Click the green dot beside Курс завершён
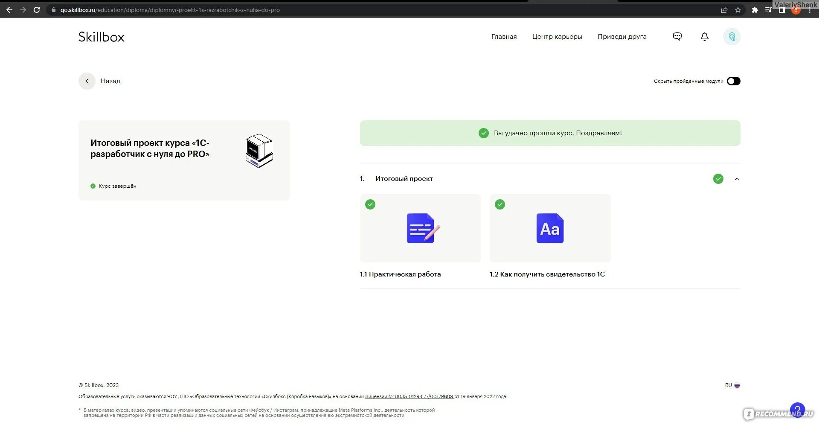819x425 pixels. point(93,186)
